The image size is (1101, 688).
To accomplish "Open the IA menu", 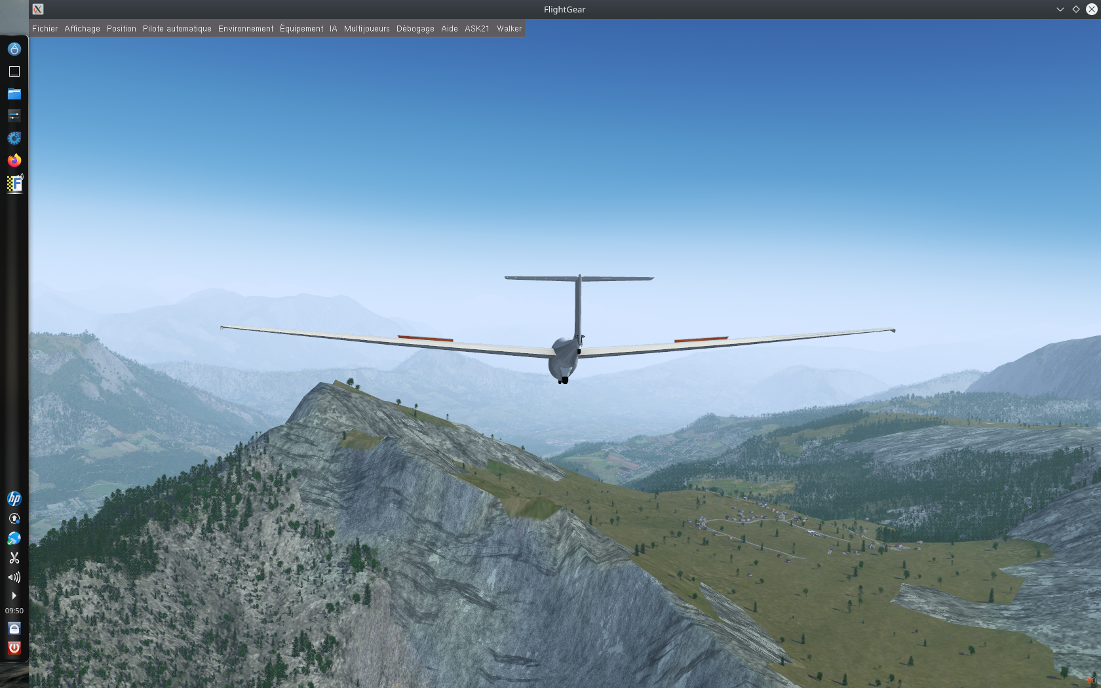I will [333, 29].
